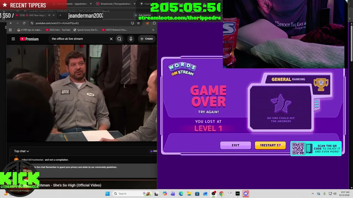Viewport: 353px width, 198px height.
Task: Open the Chrome apps grid shortcut
Action: click(10, 30)
